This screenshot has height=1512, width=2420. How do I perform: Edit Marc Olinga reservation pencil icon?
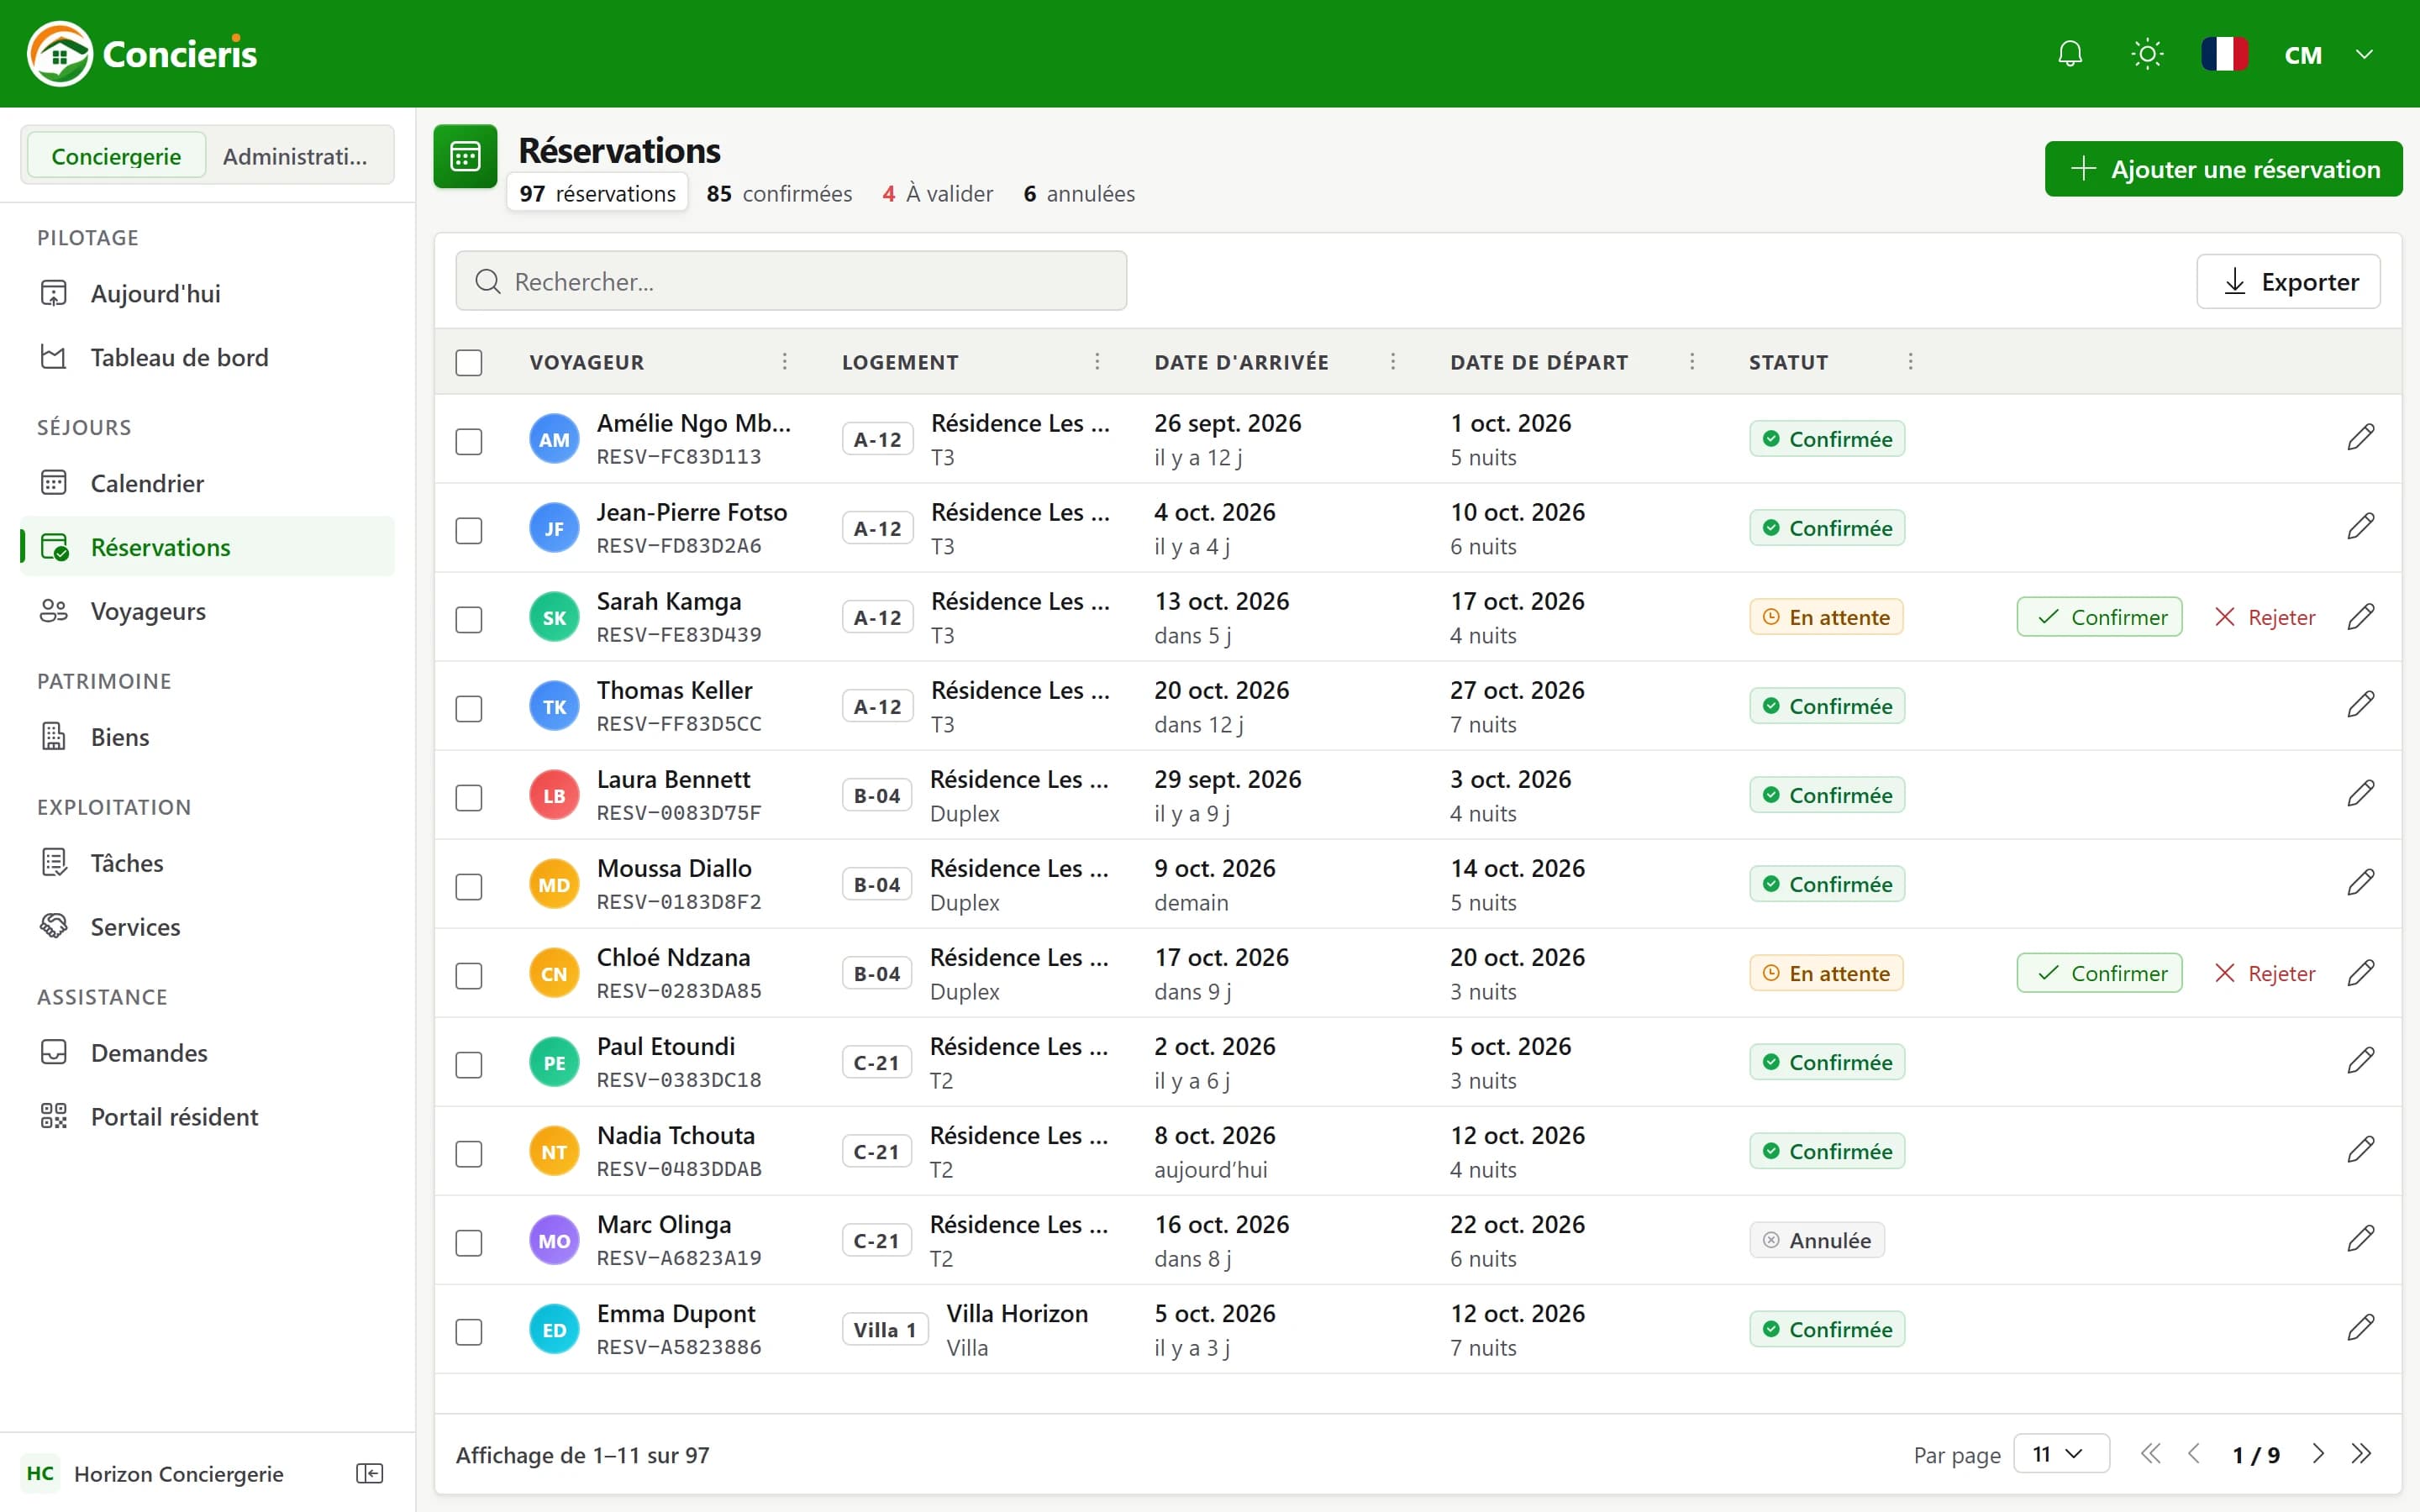[2360, 1239]
